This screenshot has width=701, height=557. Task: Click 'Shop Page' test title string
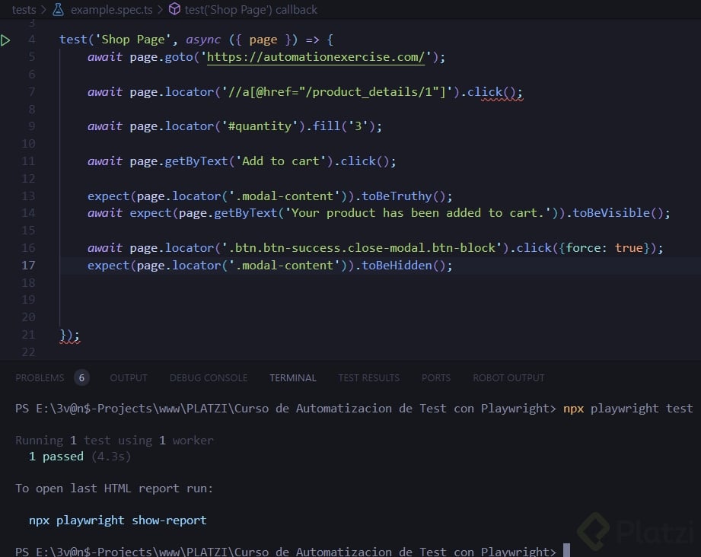132,40
